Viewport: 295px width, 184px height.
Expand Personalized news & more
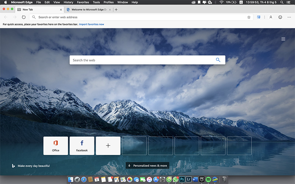(x=147, y=166)
